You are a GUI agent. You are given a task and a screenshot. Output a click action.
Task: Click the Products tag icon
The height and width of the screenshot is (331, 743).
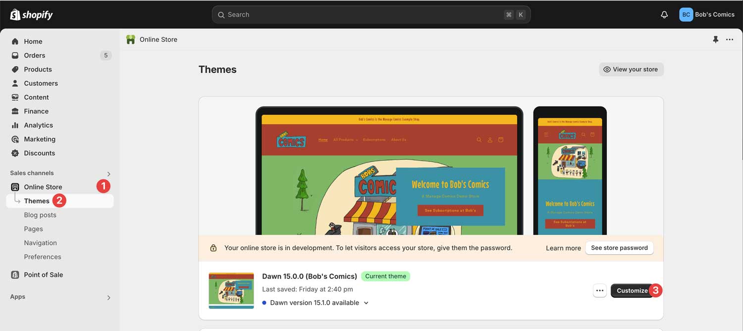(x=15, y=69)
